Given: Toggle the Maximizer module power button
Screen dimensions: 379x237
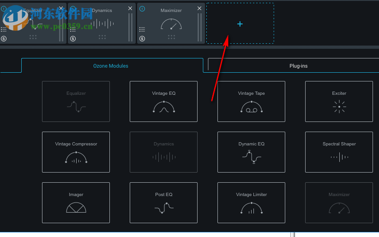Looking at the screenshot, I should tap(142, 9).
